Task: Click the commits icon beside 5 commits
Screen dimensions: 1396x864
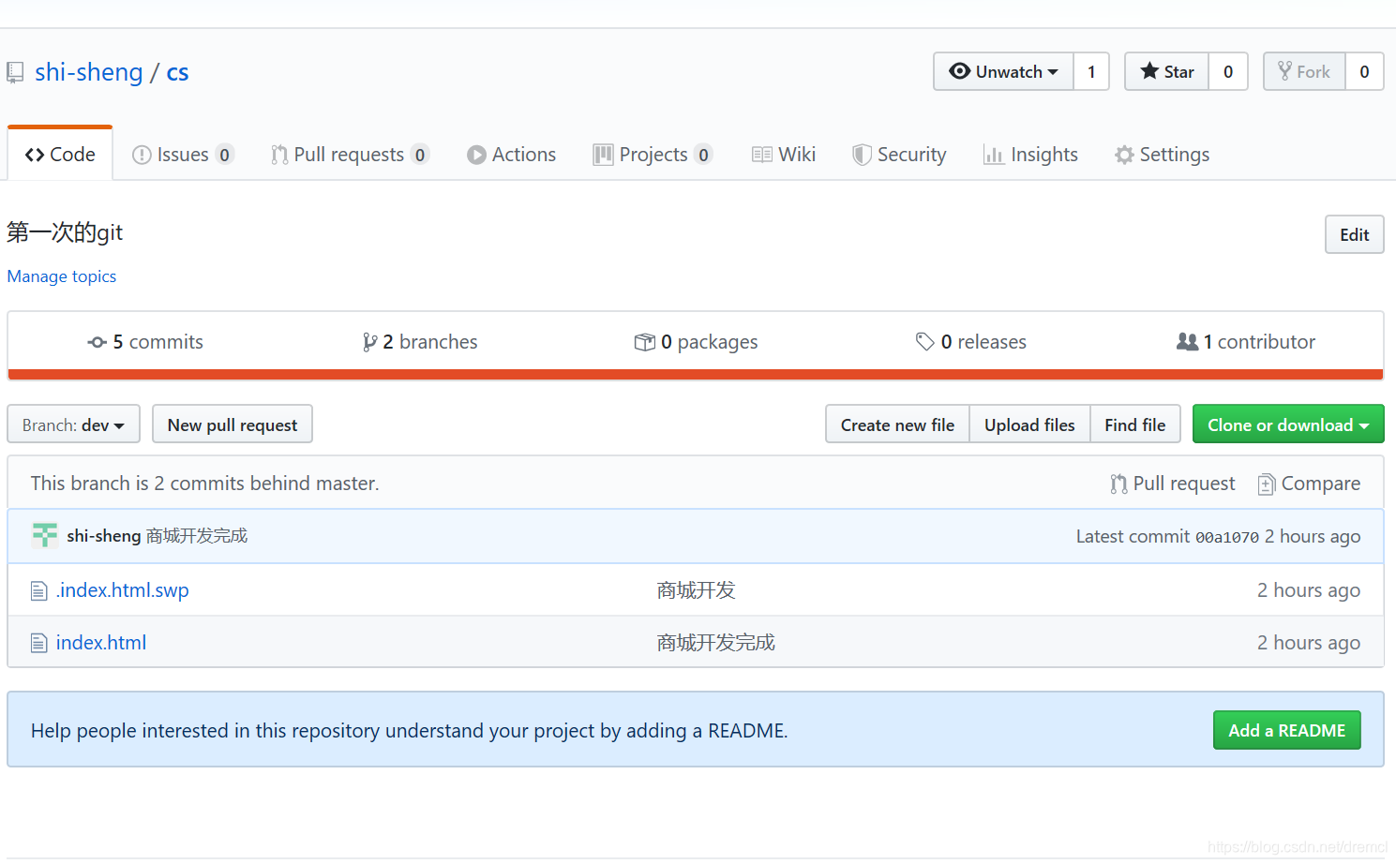Action: 97,342
